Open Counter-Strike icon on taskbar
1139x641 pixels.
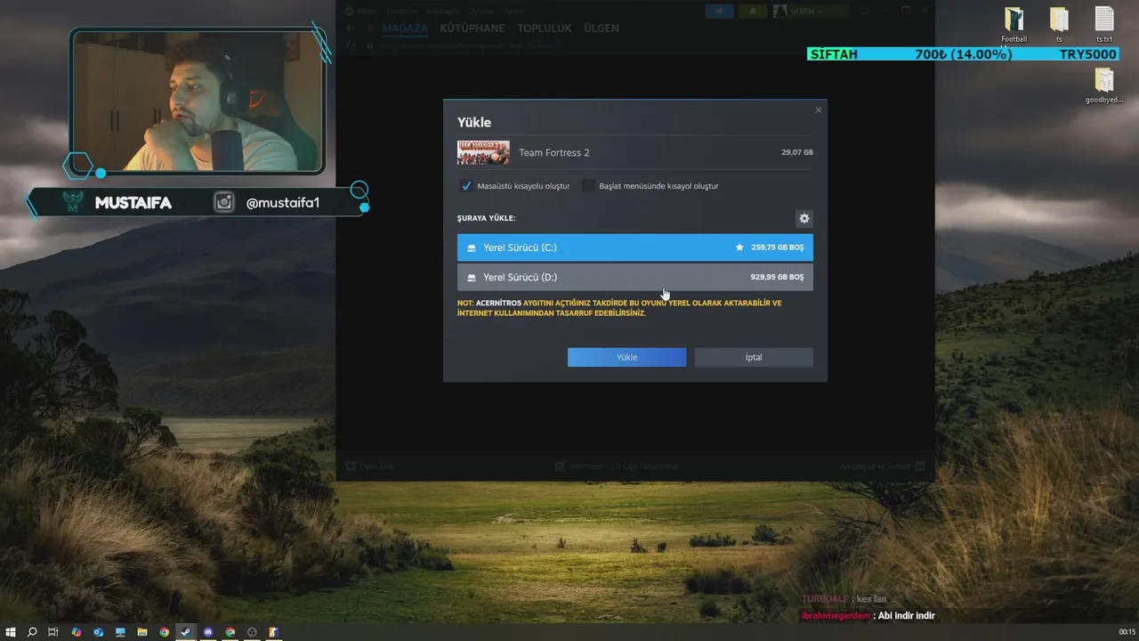point(274,632)
